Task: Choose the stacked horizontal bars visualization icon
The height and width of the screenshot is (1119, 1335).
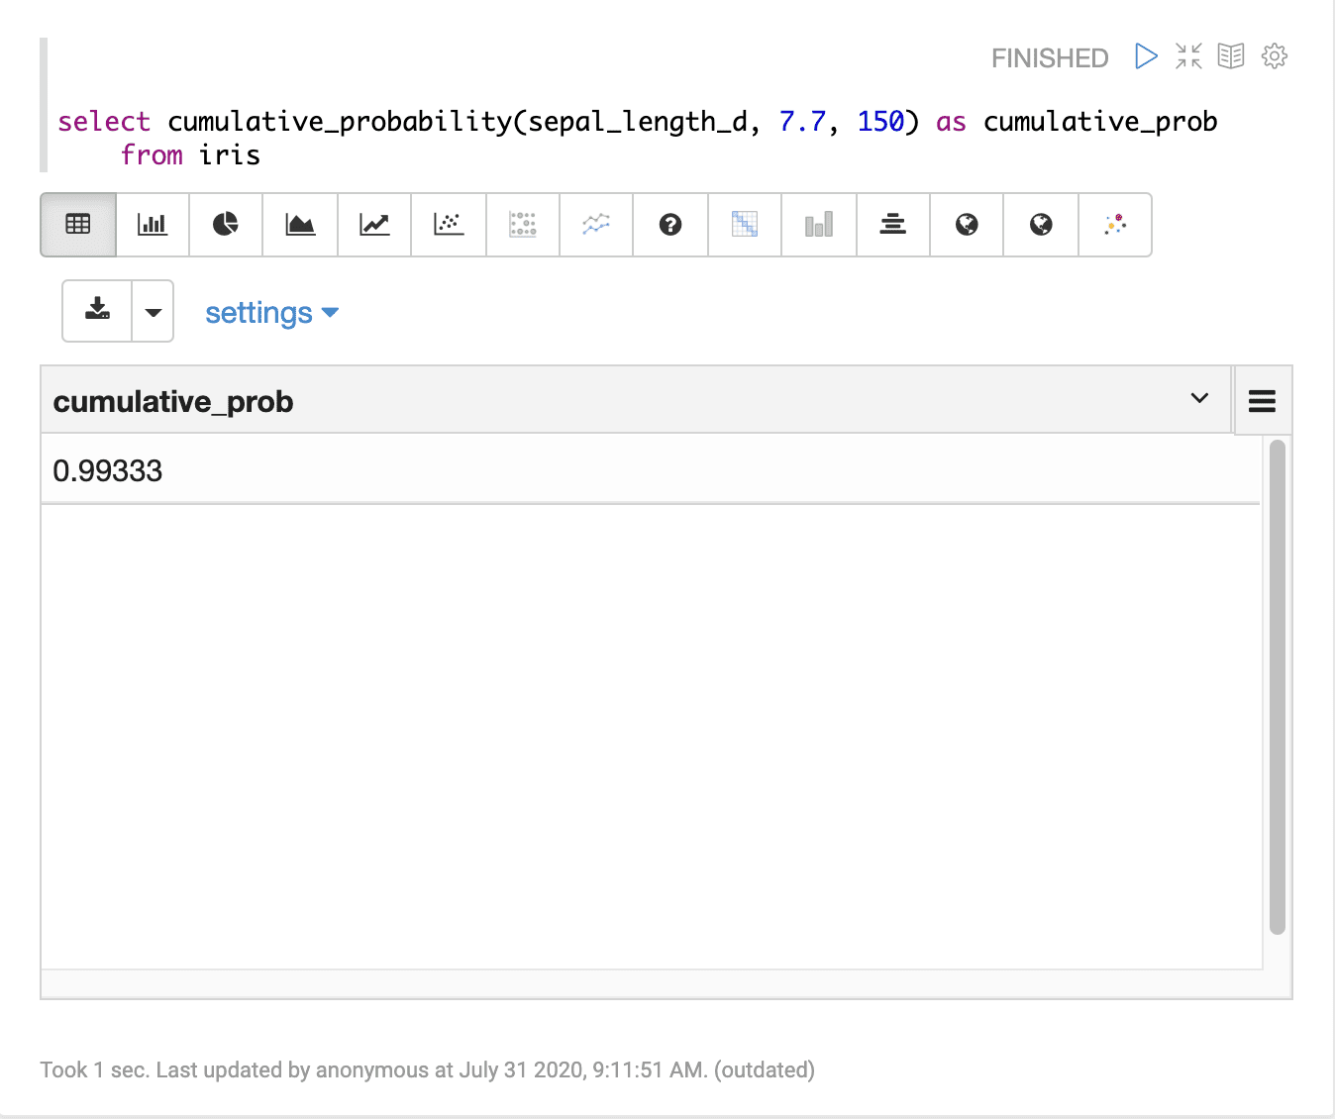Action: coord(892,225)
